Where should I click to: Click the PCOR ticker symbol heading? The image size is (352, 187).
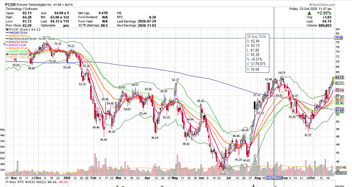coord(11,4)
